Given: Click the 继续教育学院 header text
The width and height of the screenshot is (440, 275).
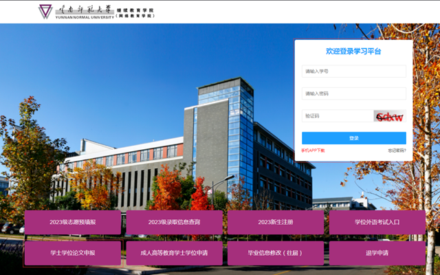Looking at the screenshot, I should (x=135, y=10).
